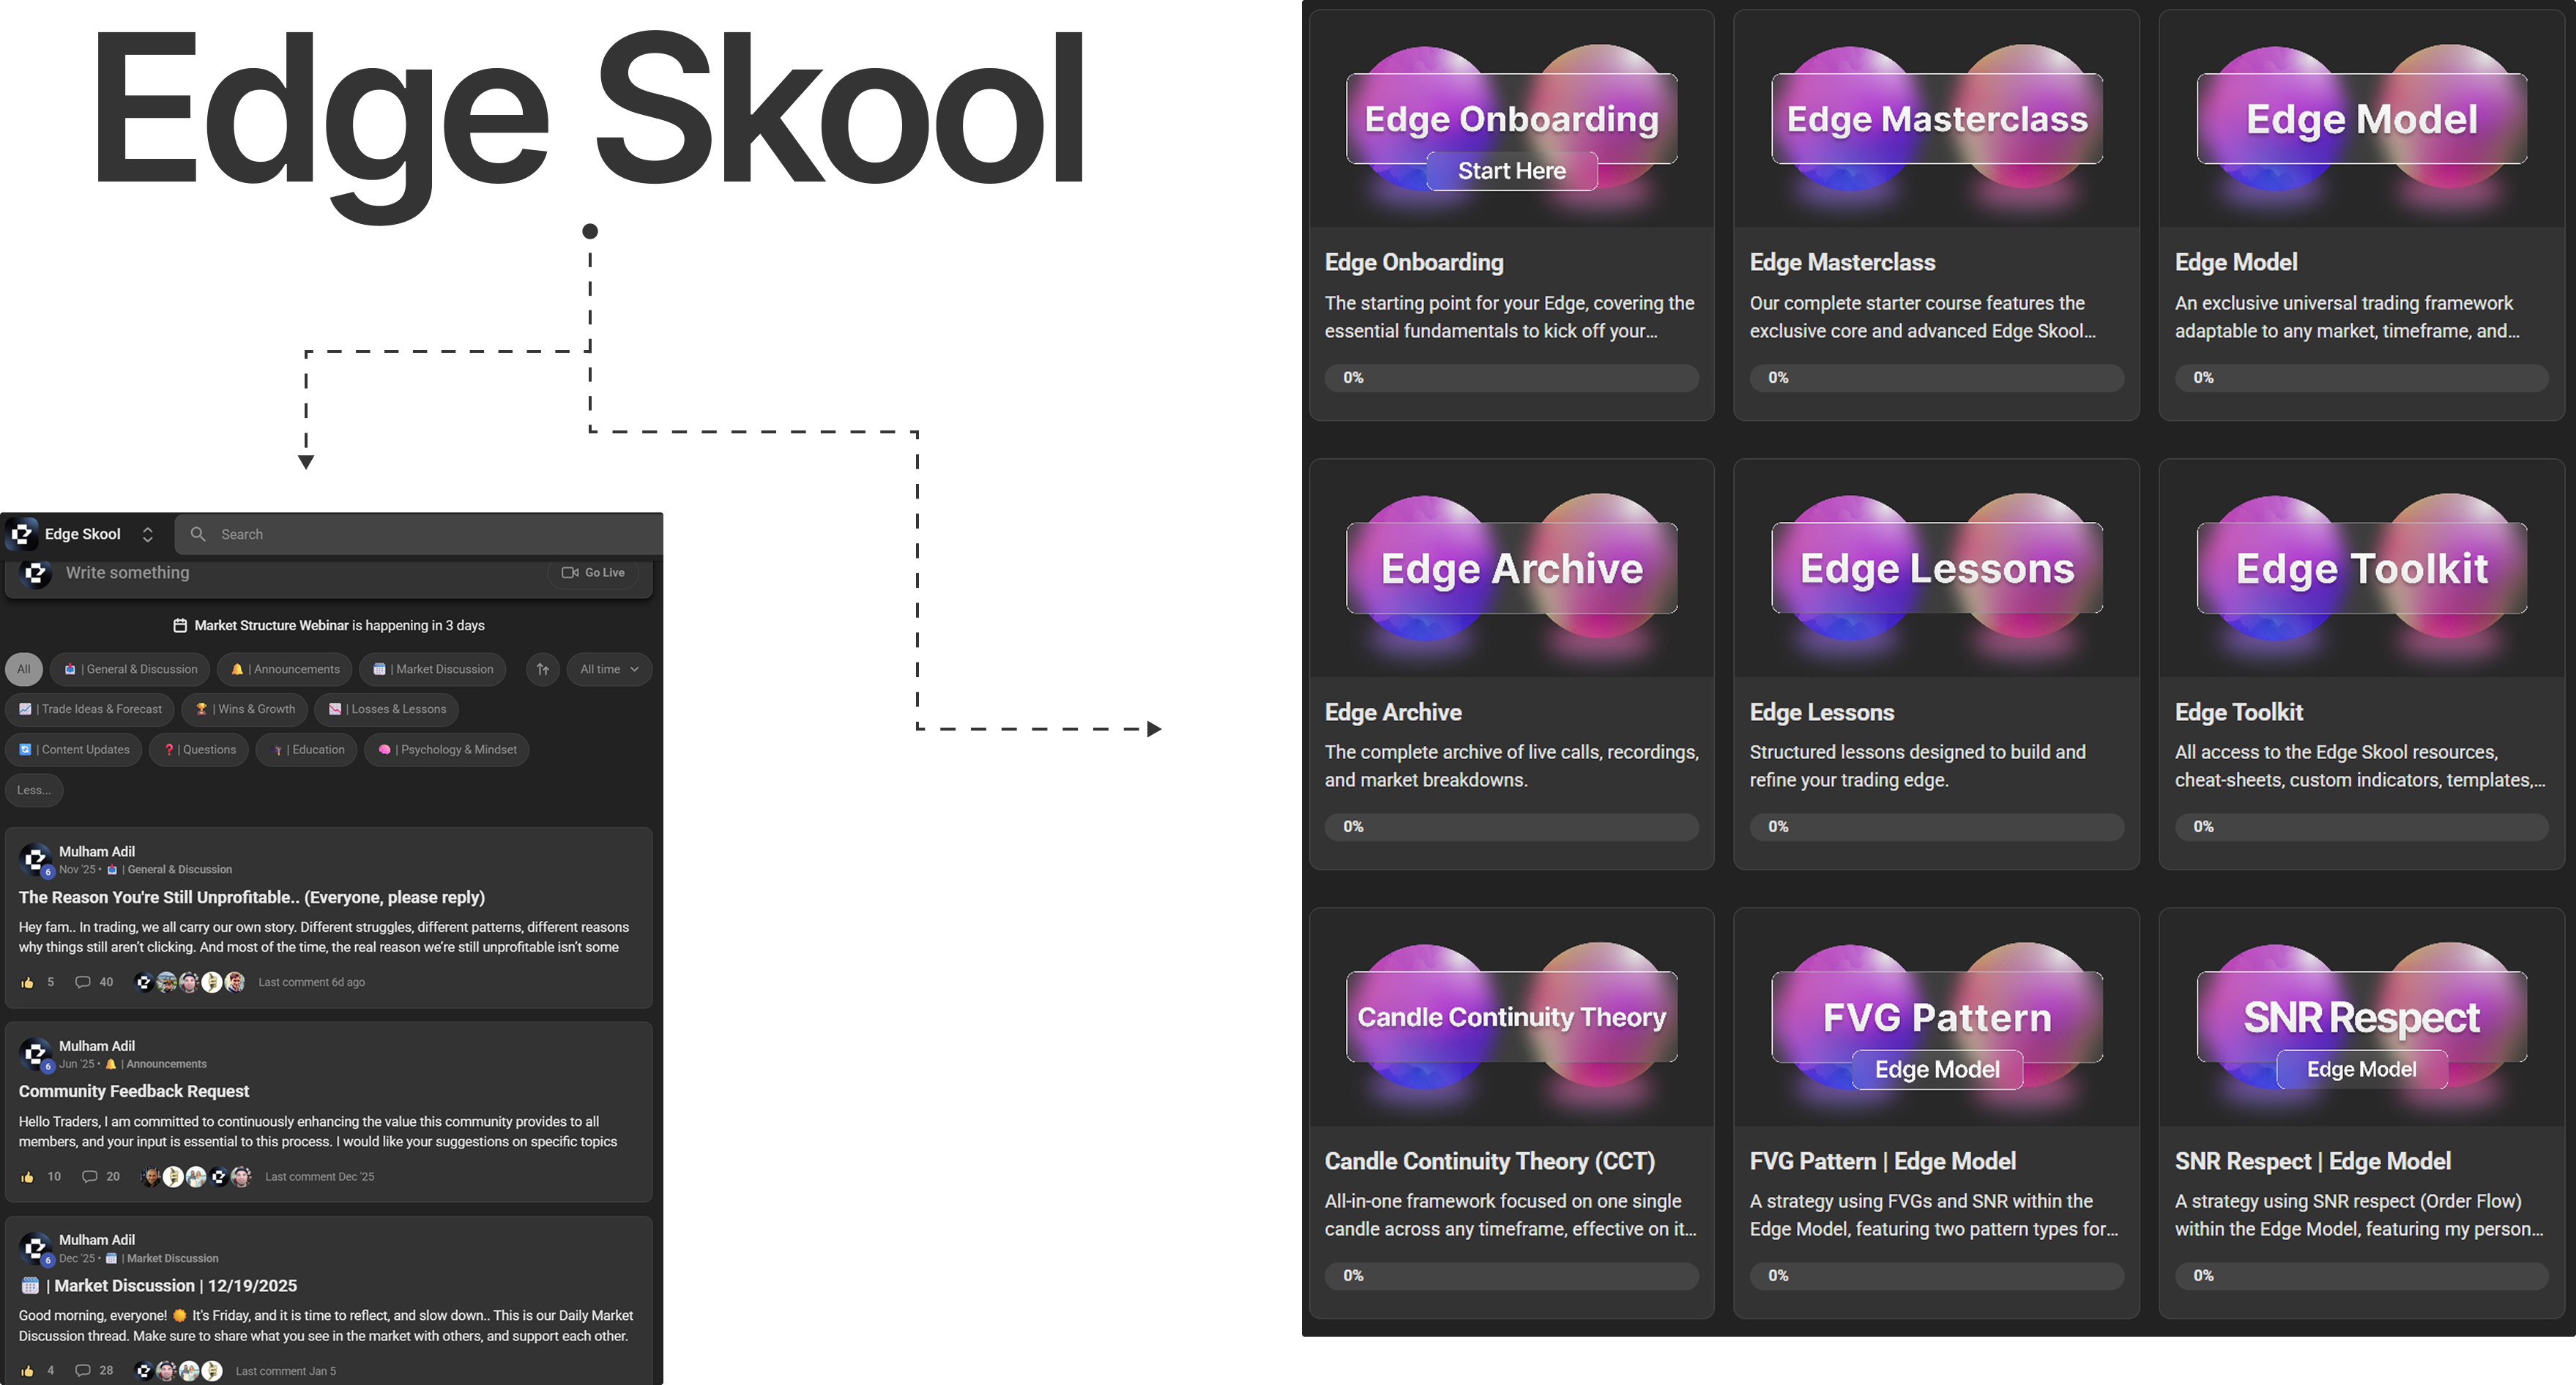Like the Market Discussion 12/19/2025 post
Screen dimensions: 2576x1385
27,1371
